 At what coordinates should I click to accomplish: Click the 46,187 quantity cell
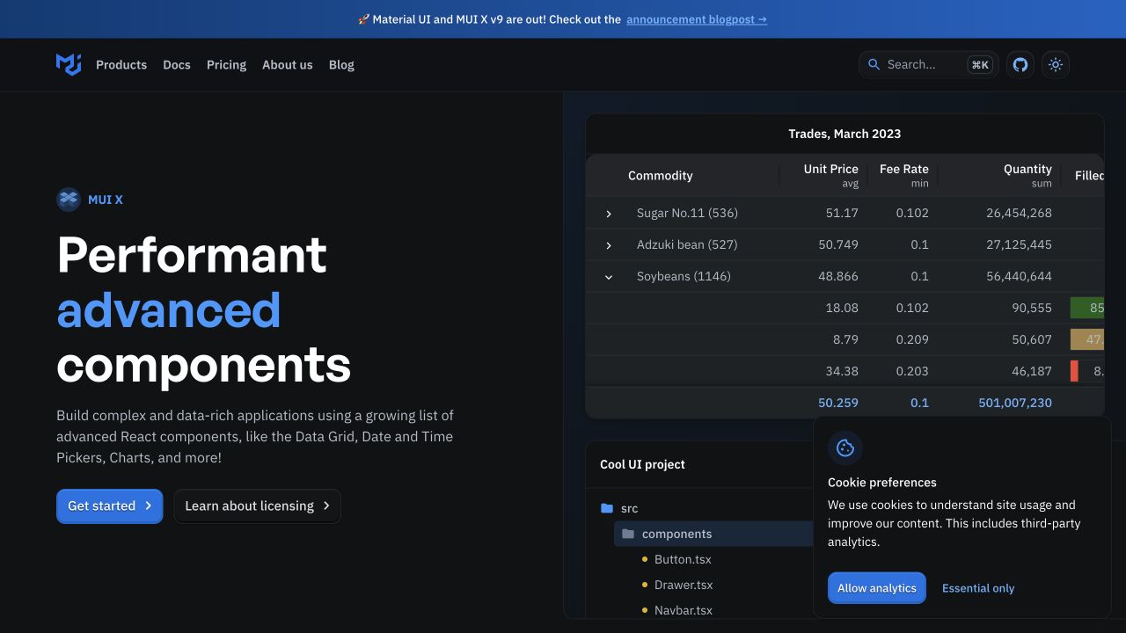click(1032, 371)
